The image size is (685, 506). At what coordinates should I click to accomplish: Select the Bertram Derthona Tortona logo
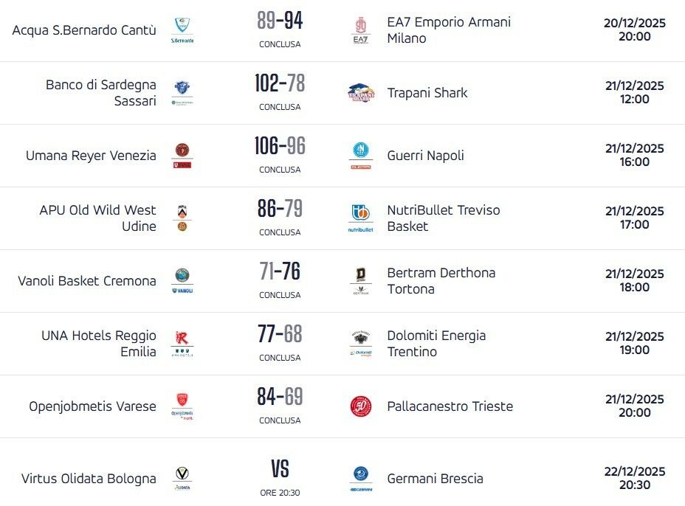pyautogui.click(x=360, y=281)
